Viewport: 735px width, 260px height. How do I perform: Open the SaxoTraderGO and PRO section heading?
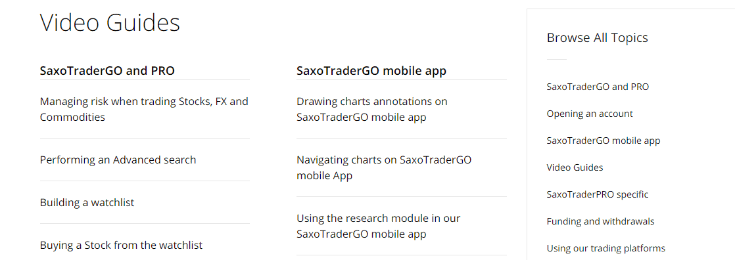coord(107,71)
